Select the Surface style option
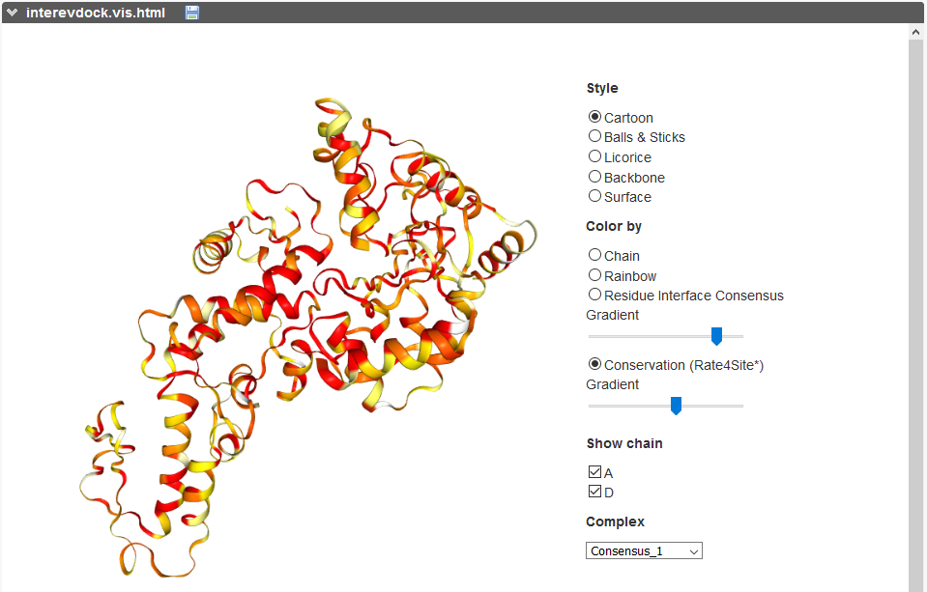Viewport: 927px width, 592px height. tap(594, 195)
